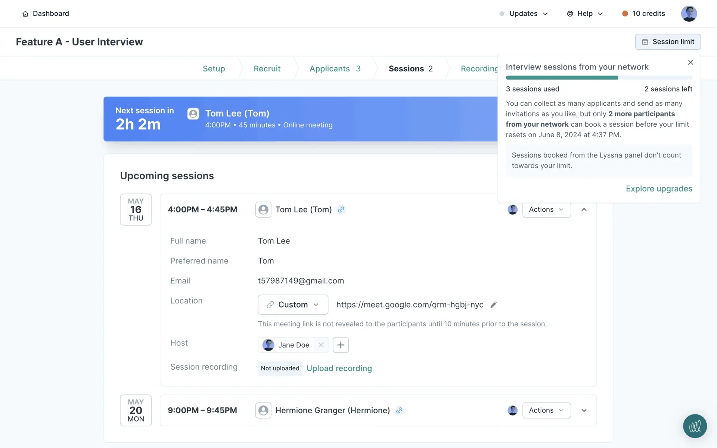717x448 pixels.
Task: Close the session limit popover
Action: tap(690, 62)
